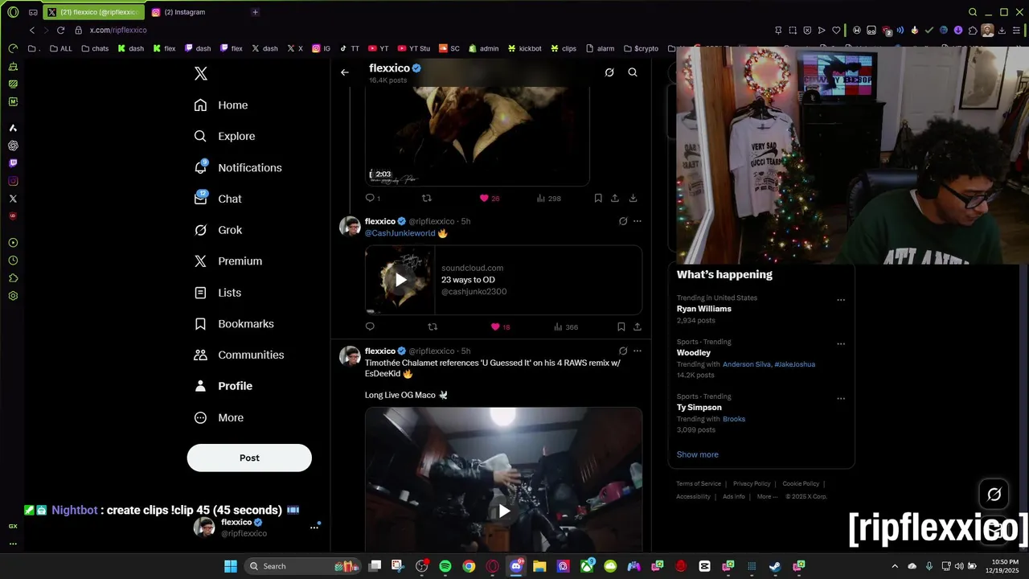Open the Anderson Silva trending link

click(746, 364)
